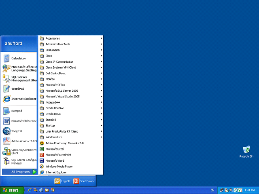Open SQL Server Management Studio shortcut
This screenshot has height=194, width=259.
[x=19, y=79]
